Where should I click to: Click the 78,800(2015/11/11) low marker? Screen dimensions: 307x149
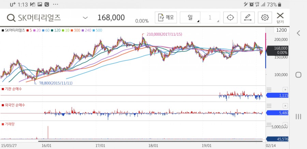56,83
